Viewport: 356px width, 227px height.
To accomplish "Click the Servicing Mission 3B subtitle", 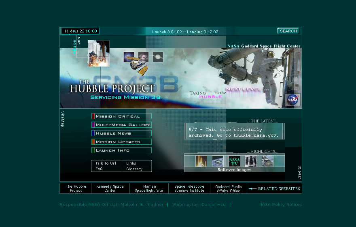I will (x=125, y=97).
